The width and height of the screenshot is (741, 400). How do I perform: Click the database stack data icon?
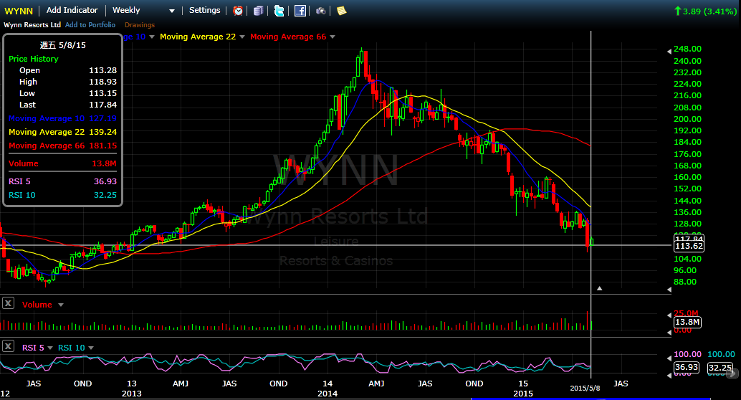[258, 11]
